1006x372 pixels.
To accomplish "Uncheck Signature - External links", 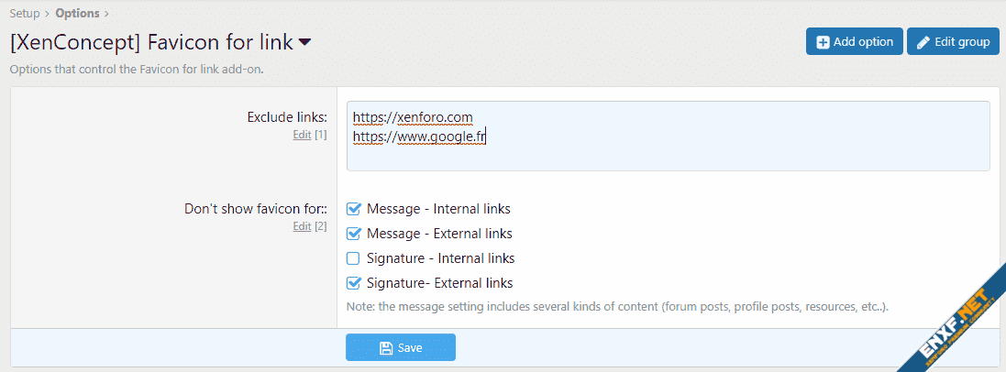I will tap(353, 283).
